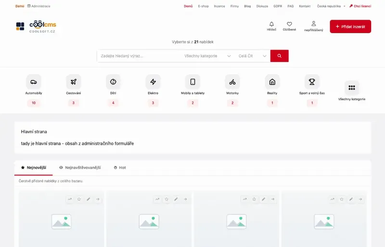Star the first listing card
The height and width of the screenshot is (247, 385).
pos(79,199)
